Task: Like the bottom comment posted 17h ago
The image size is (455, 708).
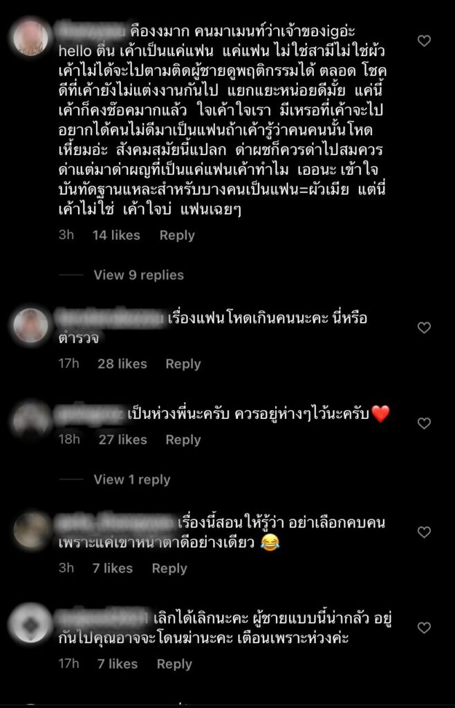Action: coord(424,628)
